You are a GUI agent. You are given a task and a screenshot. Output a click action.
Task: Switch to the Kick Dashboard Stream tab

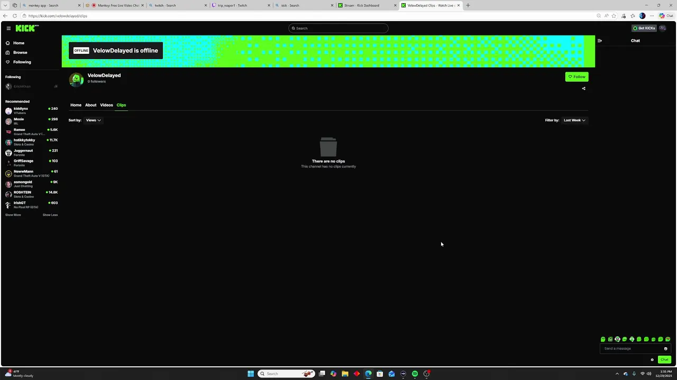click(367, 5)
